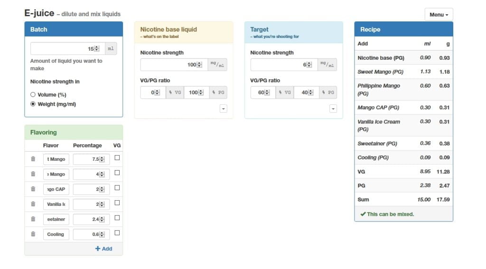Select Weight (mg/ml) nicotine strength option
The width and height of the screenshot is (486, 269).
coord(33,104)
